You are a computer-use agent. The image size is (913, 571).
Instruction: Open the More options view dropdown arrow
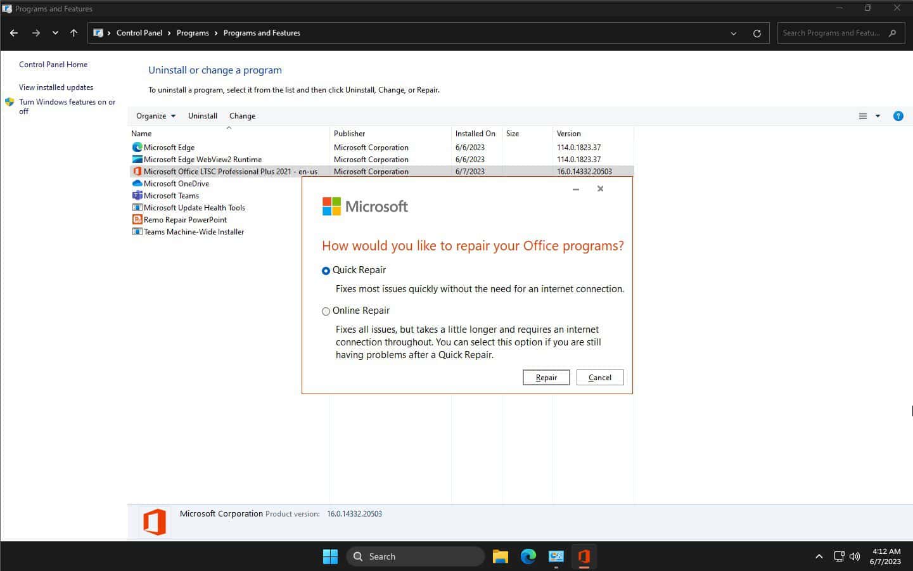tap(878, 116)
